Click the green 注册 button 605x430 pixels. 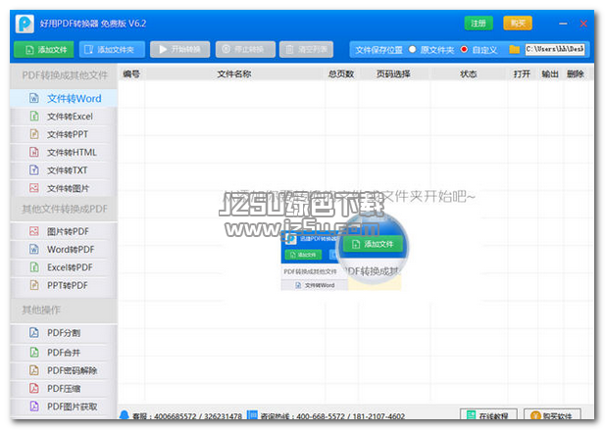point(479,24)
